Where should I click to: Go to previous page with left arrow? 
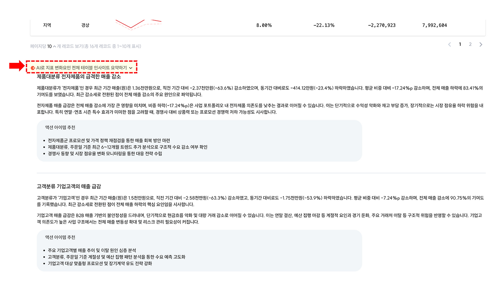point(449,45)
